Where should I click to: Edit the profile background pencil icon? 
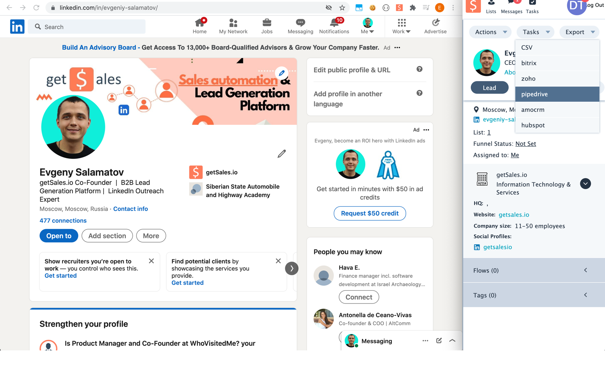(282, 73)
